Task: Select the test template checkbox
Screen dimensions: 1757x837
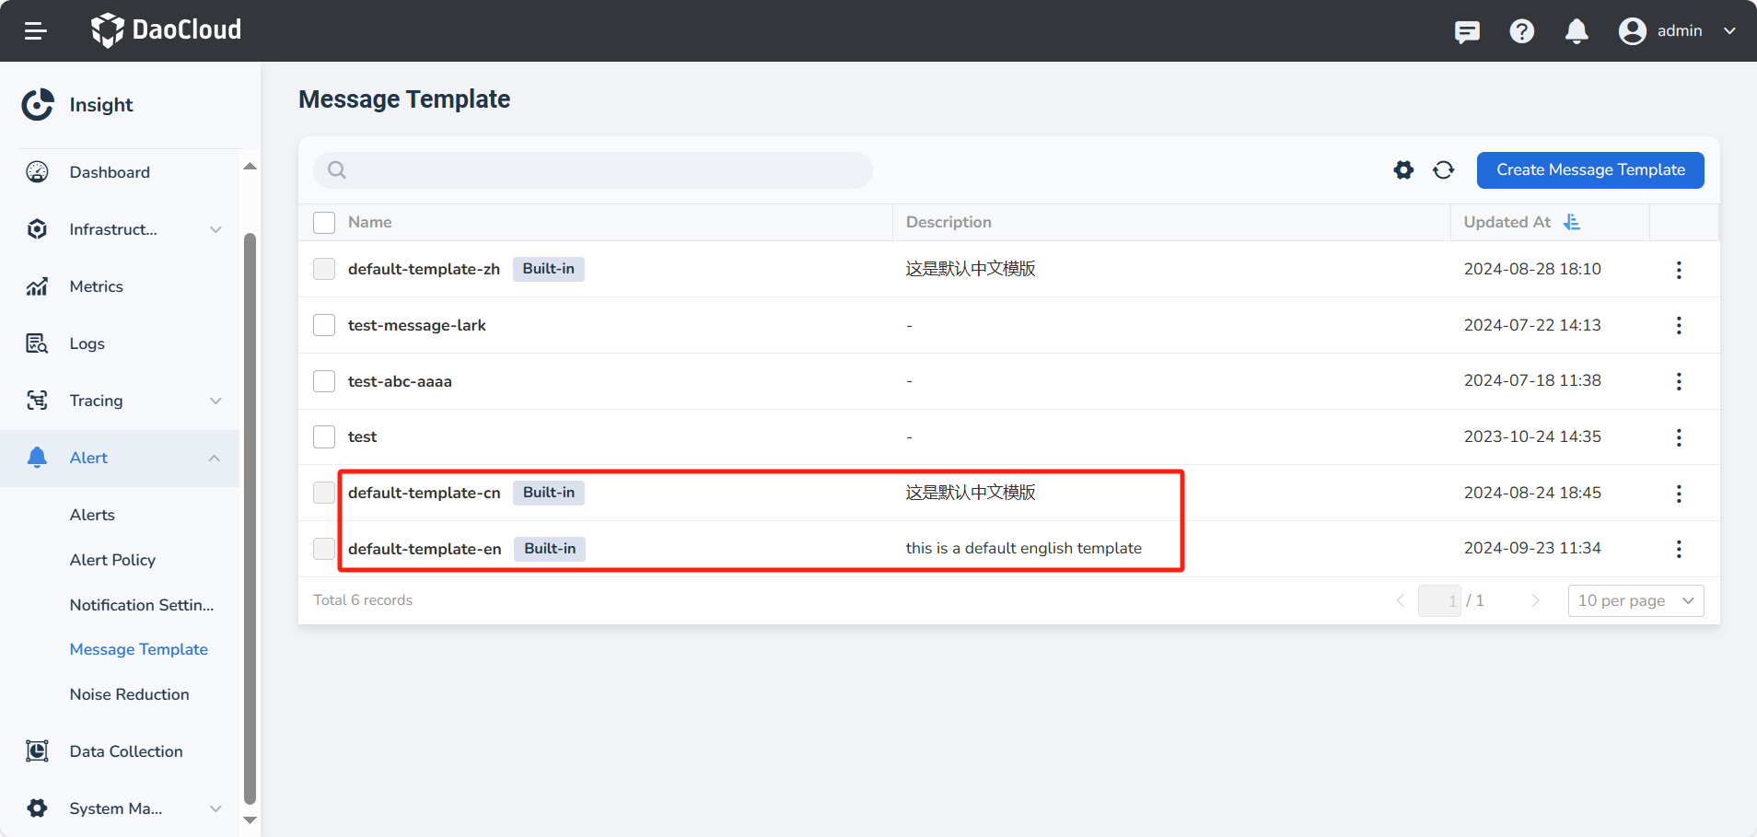Action: pos(324,436)
